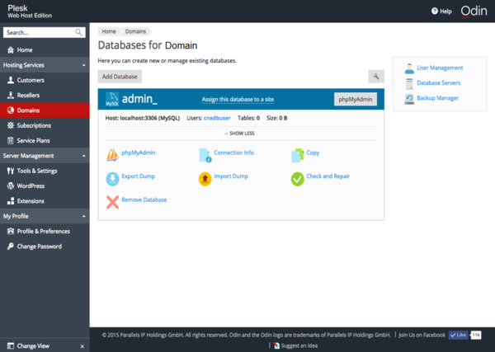Open the Backup Manager icon
Image resolution: width=495 pixels, height=352 pixels.
pos(409,99)
